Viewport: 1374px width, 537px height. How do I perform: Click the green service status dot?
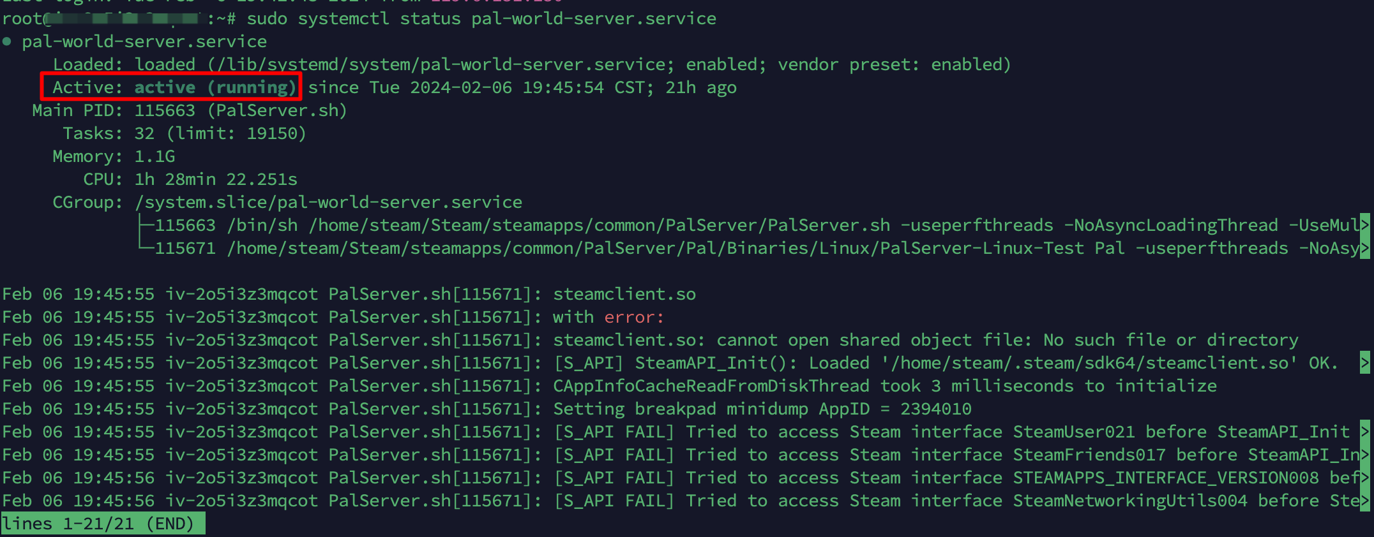[x=7, y=42]
